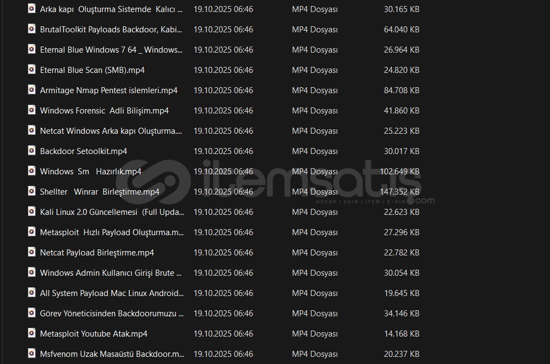Select BrutalToolkit Payloads Backdoor file name

coord(111,30)
